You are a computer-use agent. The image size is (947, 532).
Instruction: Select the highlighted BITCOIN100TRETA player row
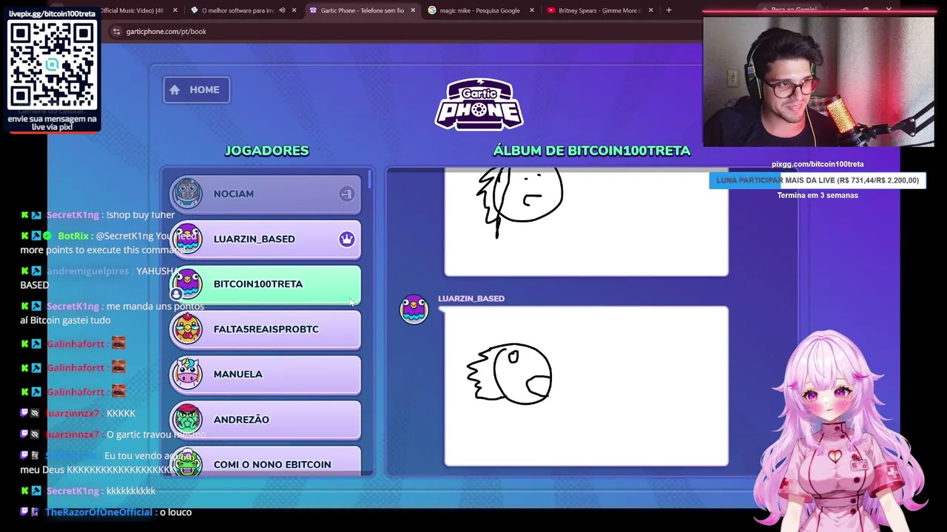coord(266,284)
